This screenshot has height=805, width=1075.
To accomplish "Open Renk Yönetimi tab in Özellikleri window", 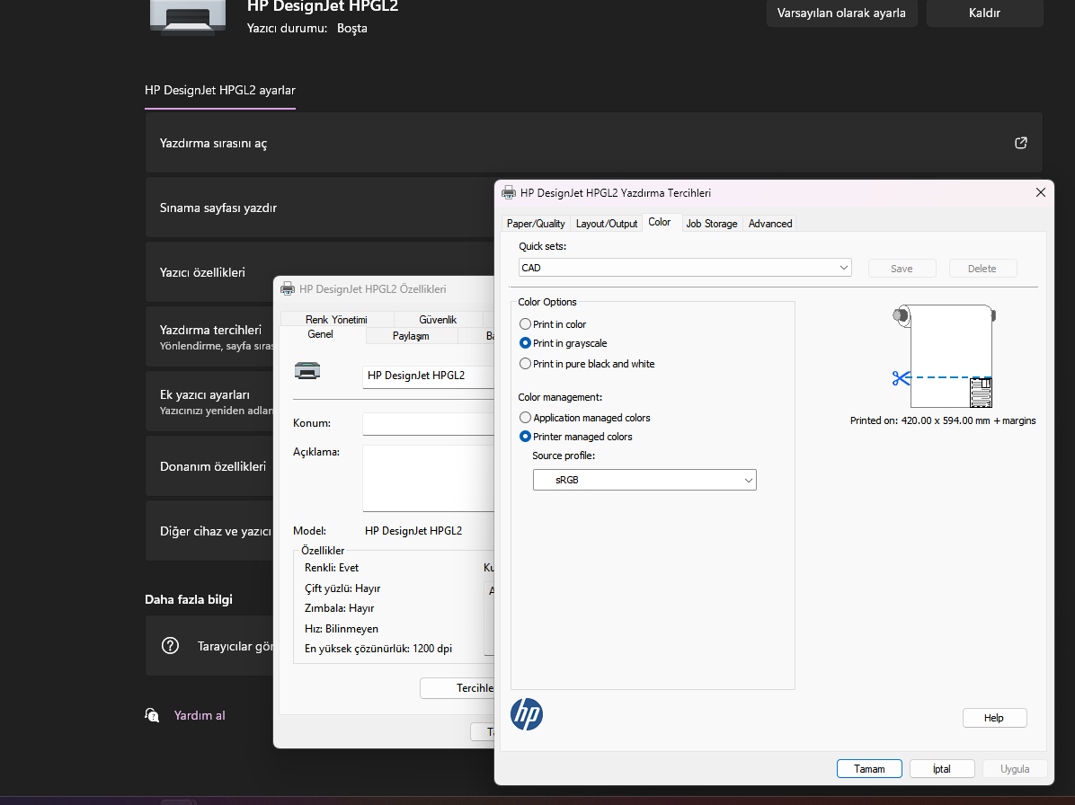I will tap(336, 319).
